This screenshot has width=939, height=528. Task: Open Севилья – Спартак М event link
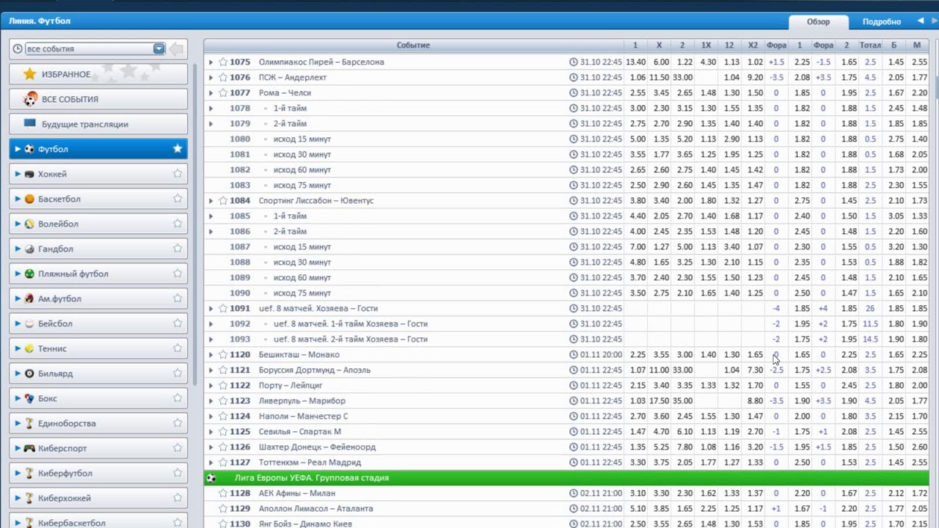300,431
